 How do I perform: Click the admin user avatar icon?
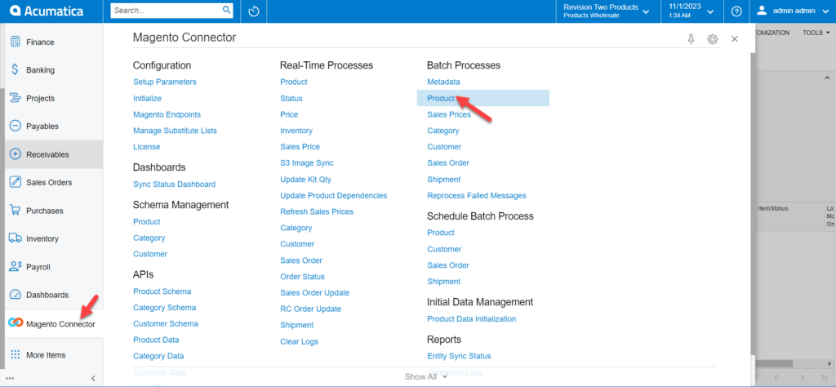(762, 10)
